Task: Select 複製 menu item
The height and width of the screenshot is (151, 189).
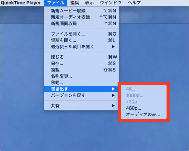Action: [x=81, y=70]
